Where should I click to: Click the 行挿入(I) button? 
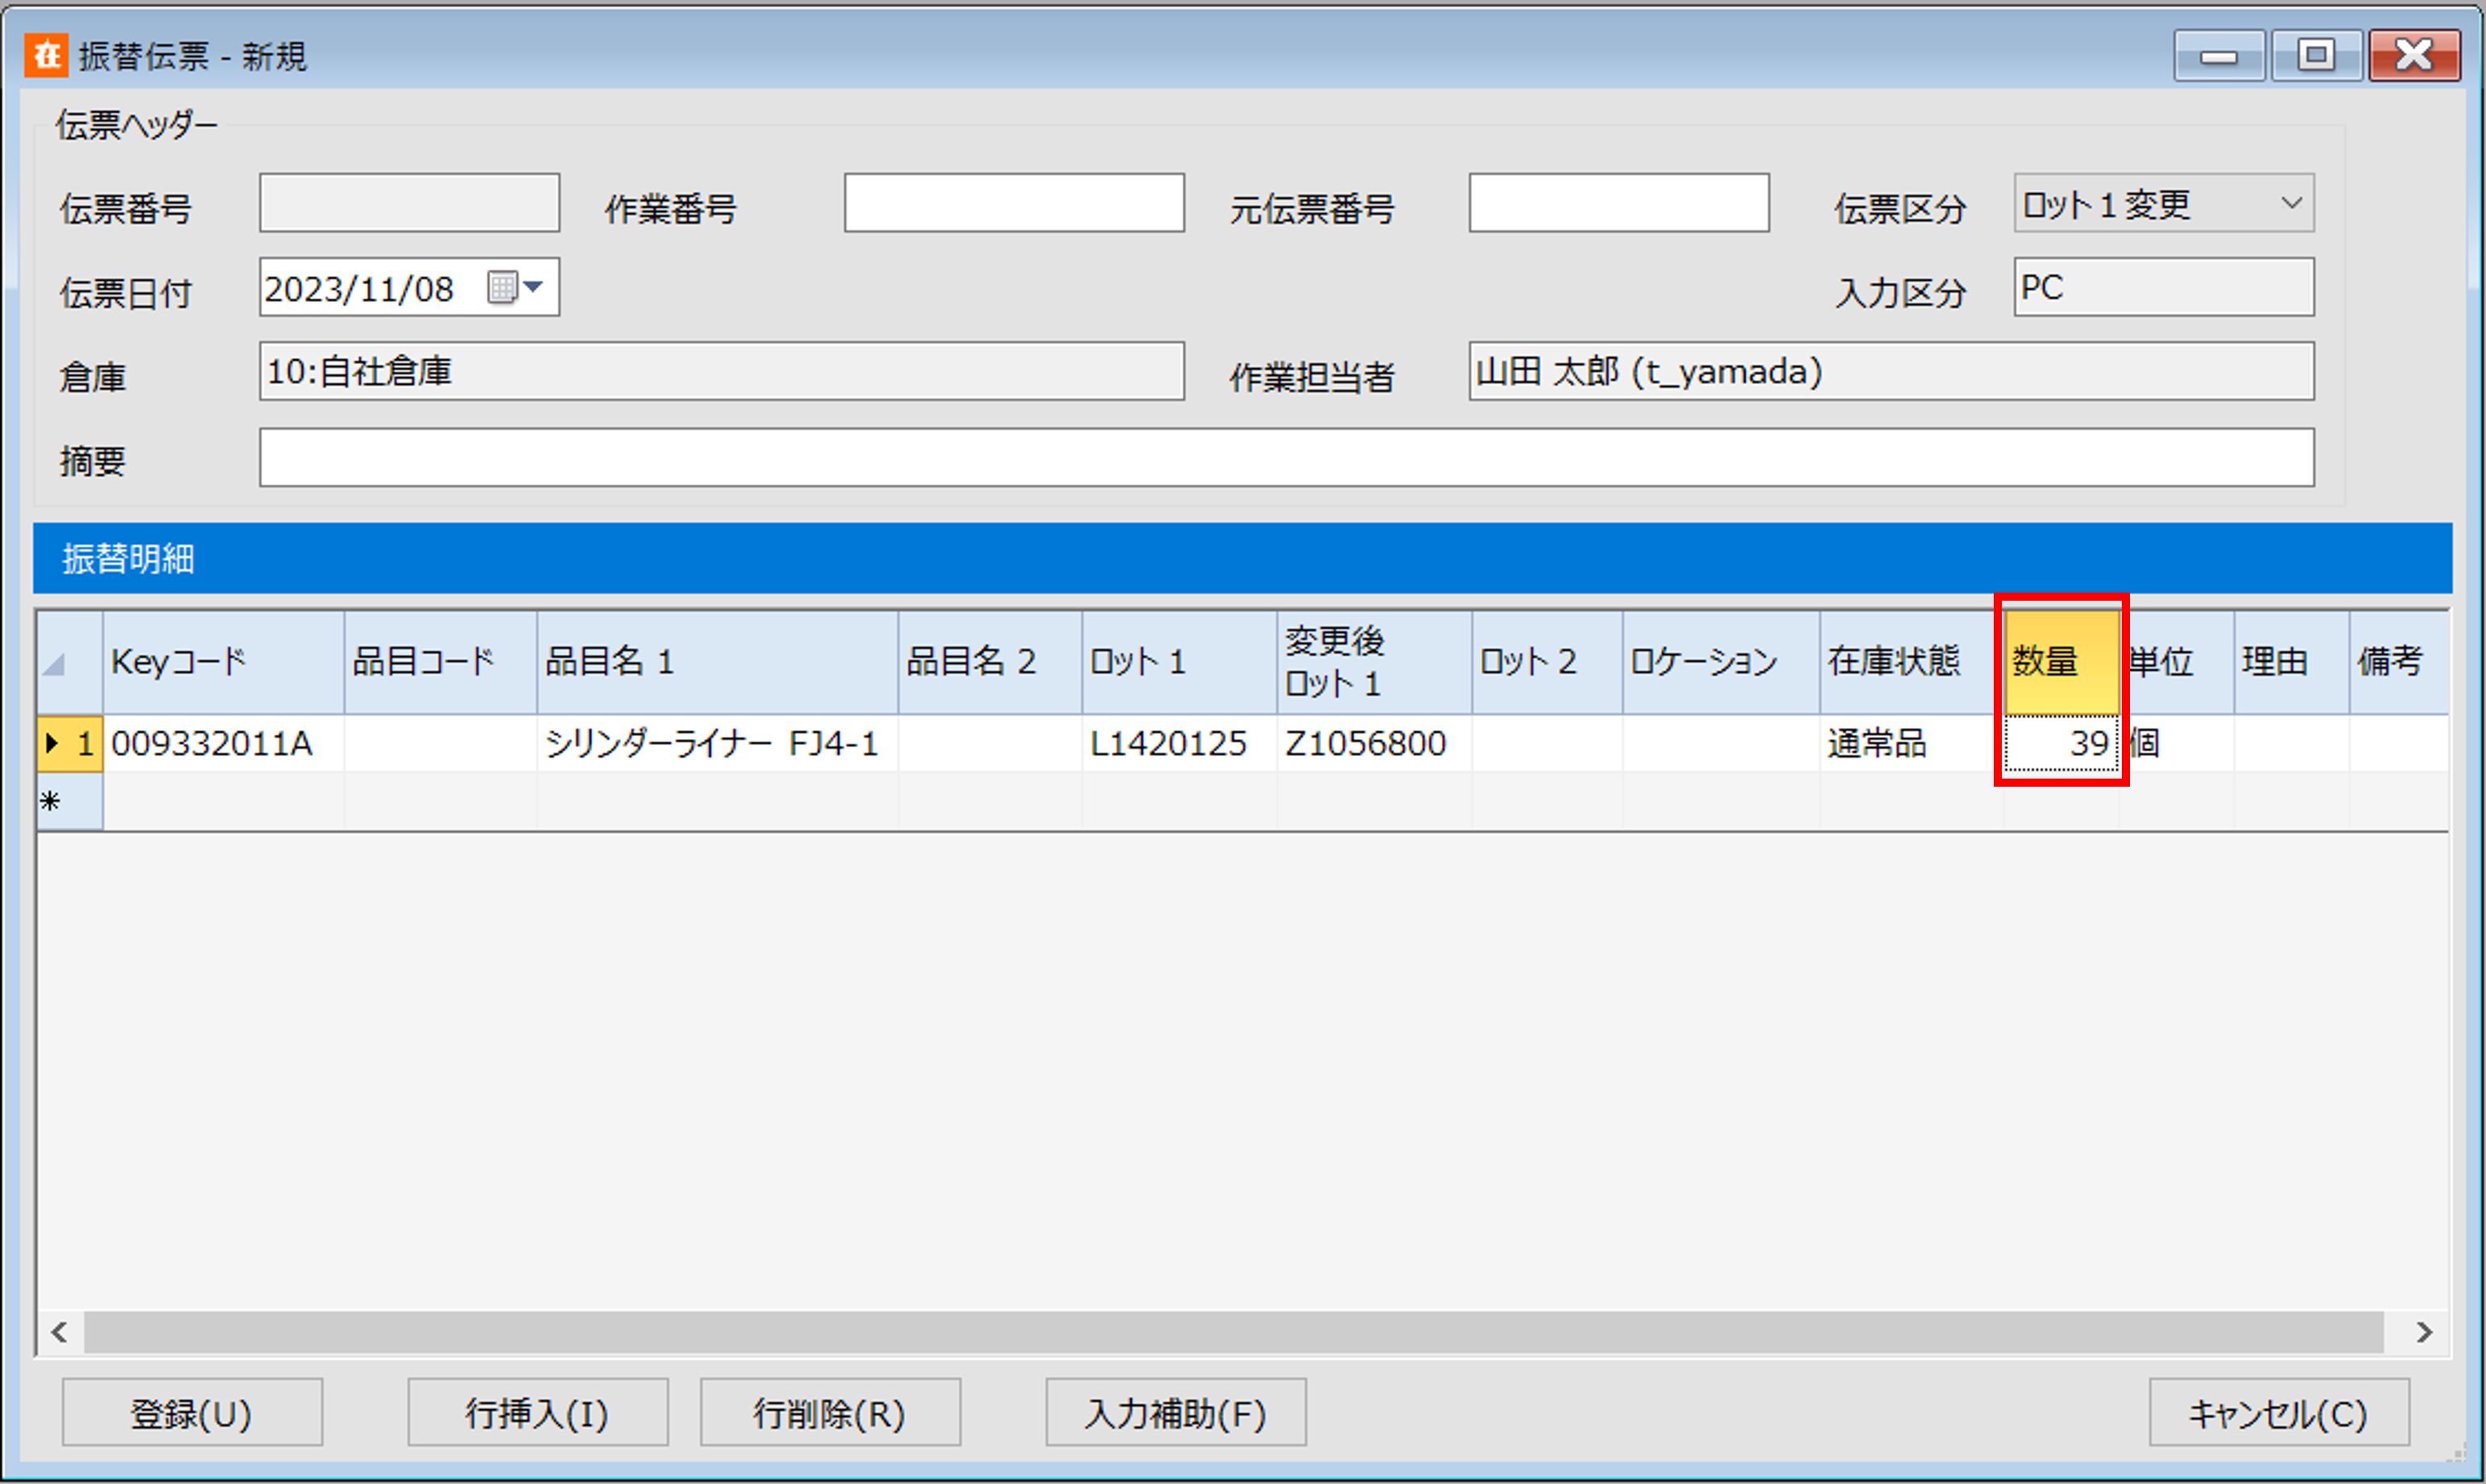537,1412
